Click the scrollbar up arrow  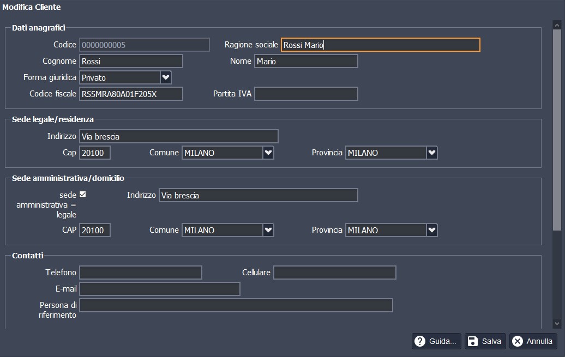tap(557, 25)
